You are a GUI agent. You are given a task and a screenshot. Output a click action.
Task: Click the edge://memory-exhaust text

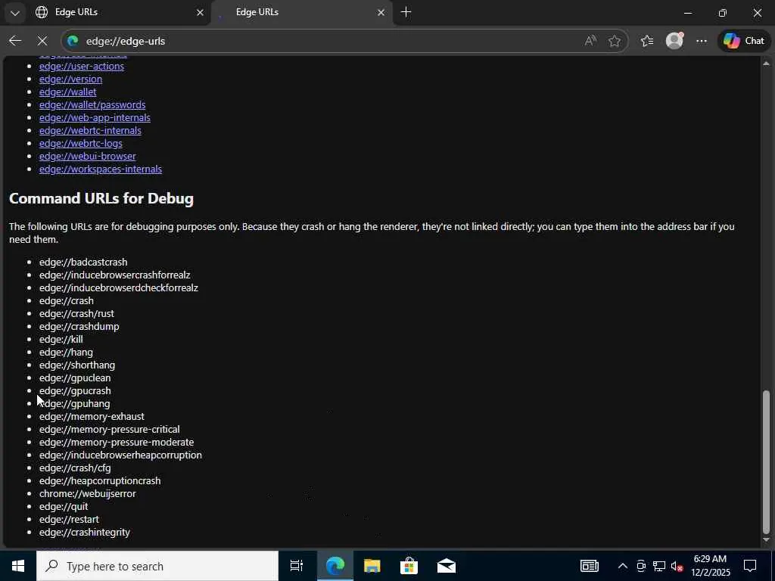[x=92, y=416]
